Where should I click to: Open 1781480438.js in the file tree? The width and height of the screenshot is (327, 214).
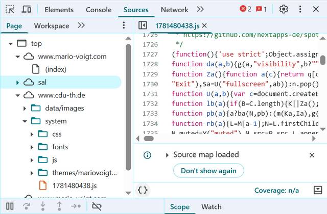coord(75,185)
